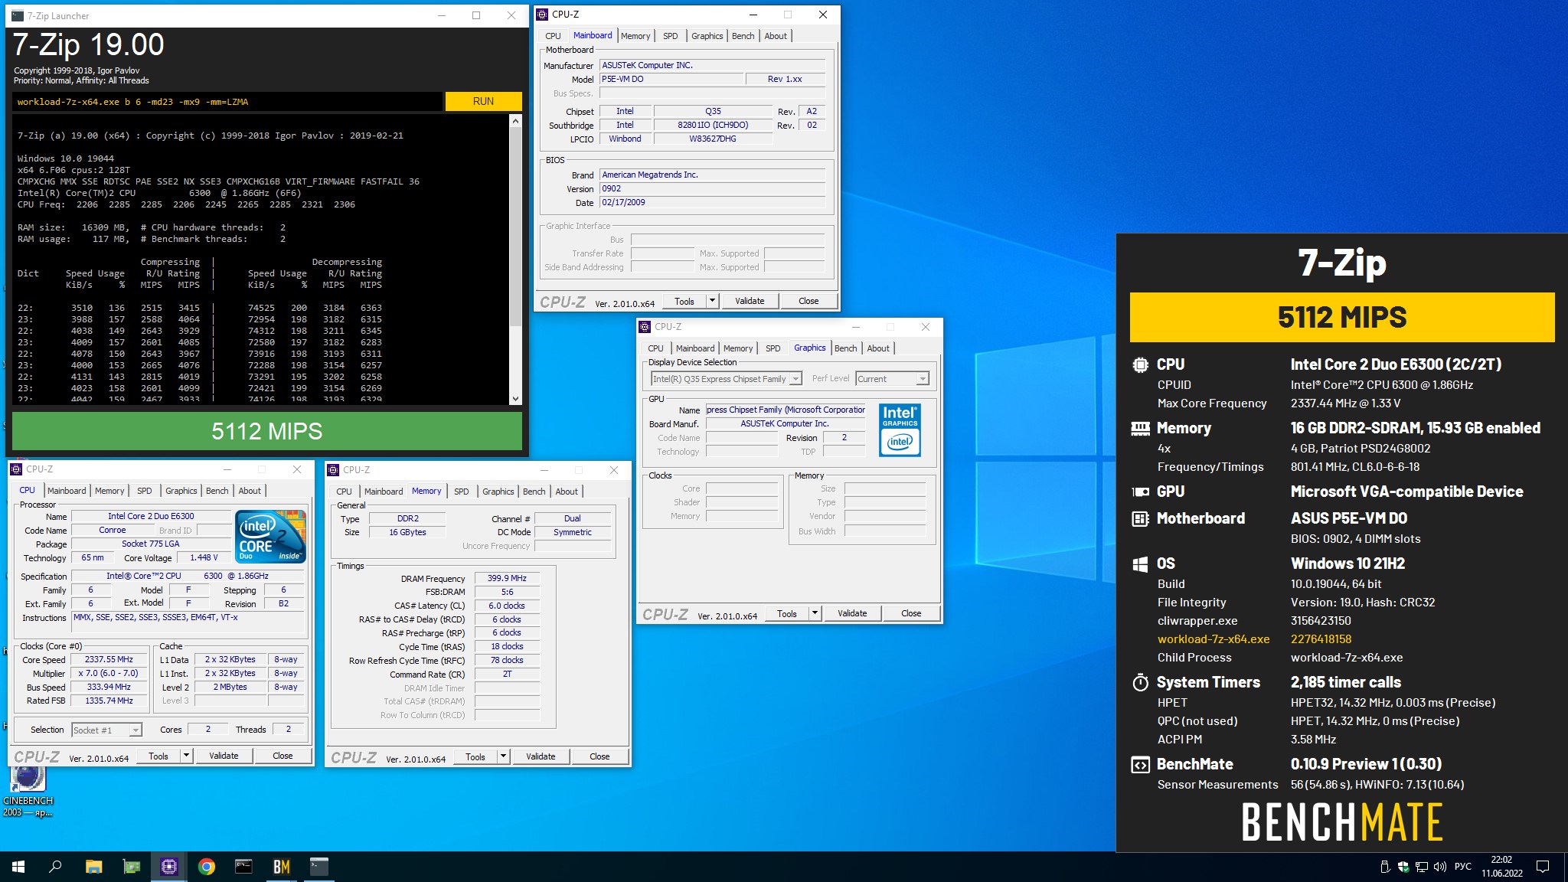Open SPD tab in Mainboard CPU-Z window

[x=670, y=36]
